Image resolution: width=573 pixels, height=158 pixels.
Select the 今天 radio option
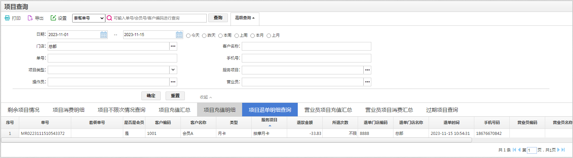coord(188,36)
